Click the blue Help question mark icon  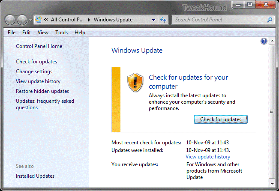264,41
